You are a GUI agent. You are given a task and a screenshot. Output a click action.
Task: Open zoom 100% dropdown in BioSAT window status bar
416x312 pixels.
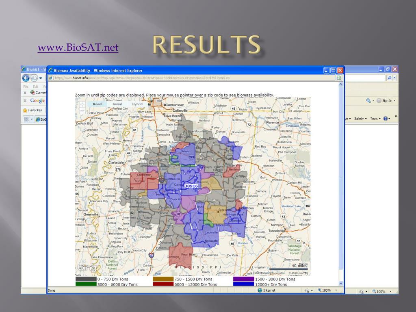click(x=390, y=291)
